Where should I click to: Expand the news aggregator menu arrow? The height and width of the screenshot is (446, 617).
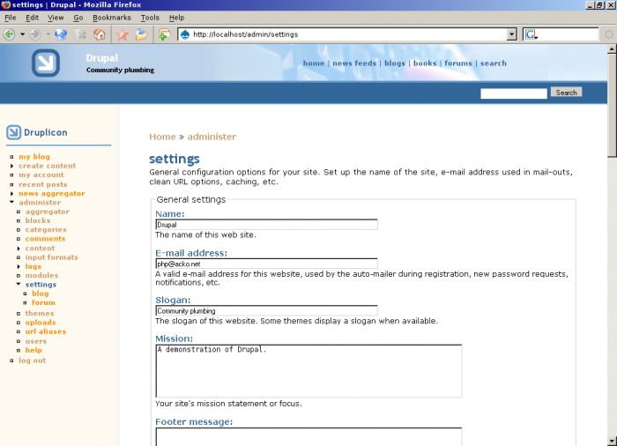tap(11, 194)
